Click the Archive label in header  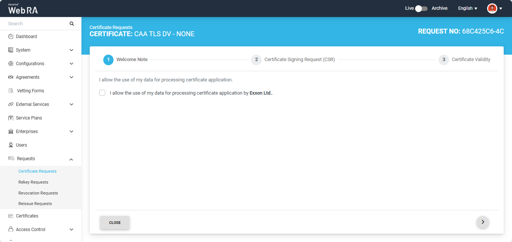pyautogui.click(x=440, y=8)
